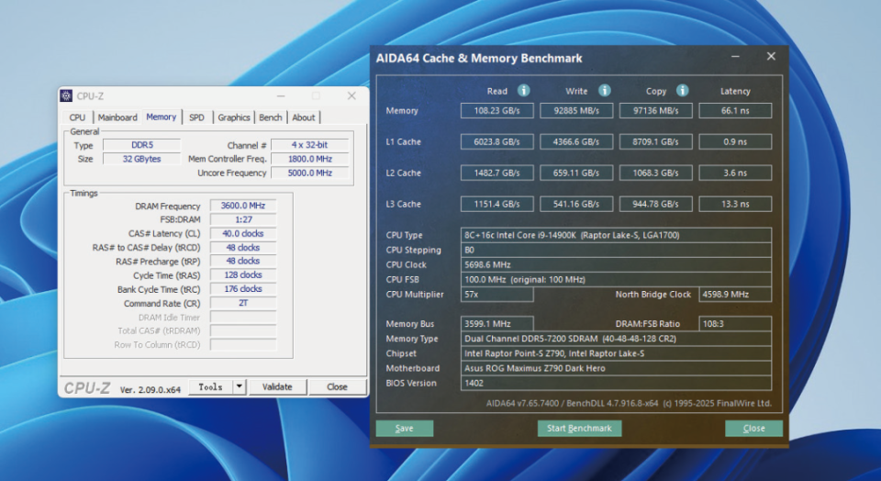Image resolution: width=881 pixels, height=481 pixels.
Task: Click the DRAM:FSB Ratio value 108:3
Action: click(x=735, y=324)
